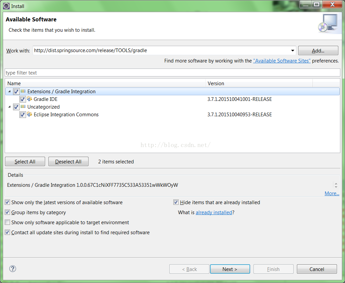The image size is (345, 283).
Task: Click the Eclipse Integration Commons feature icon
Action: [x=29, y=114]
